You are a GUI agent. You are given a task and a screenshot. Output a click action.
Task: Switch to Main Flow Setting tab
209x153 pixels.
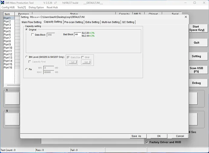[32, 22]
